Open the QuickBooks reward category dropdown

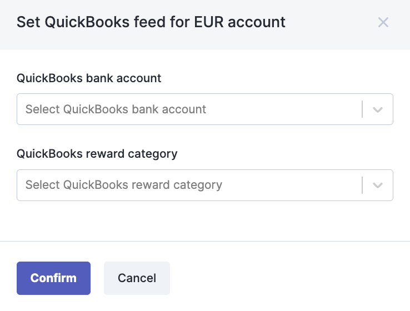tap(204, 185)
